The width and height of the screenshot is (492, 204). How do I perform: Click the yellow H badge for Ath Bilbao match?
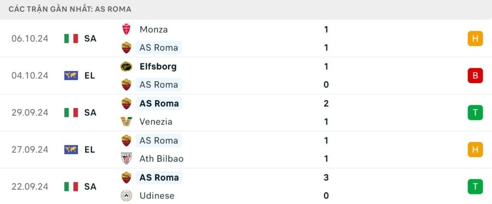click(475, 149)
